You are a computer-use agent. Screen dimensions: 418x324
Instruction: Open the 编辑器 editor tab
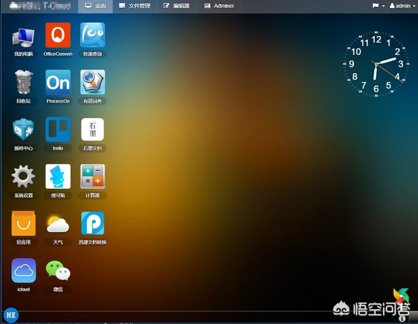(176, 6)
